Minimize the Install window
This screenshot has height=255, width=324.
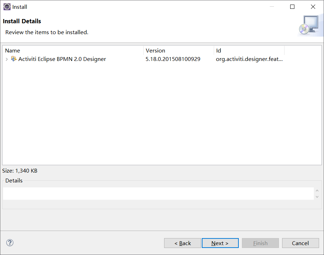pyautogui.click(x=272, y=7)
